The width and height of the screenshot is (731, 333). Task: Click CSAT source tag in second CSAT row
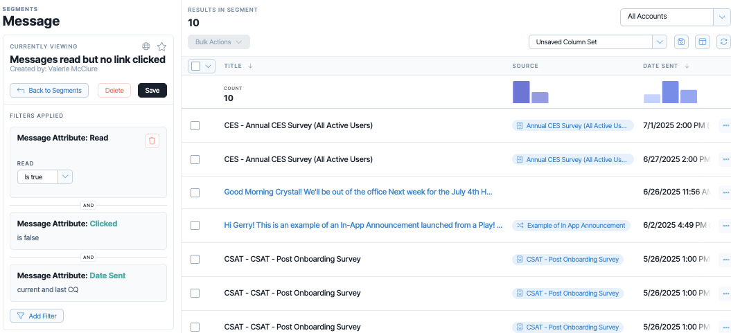tap(567, 293)
